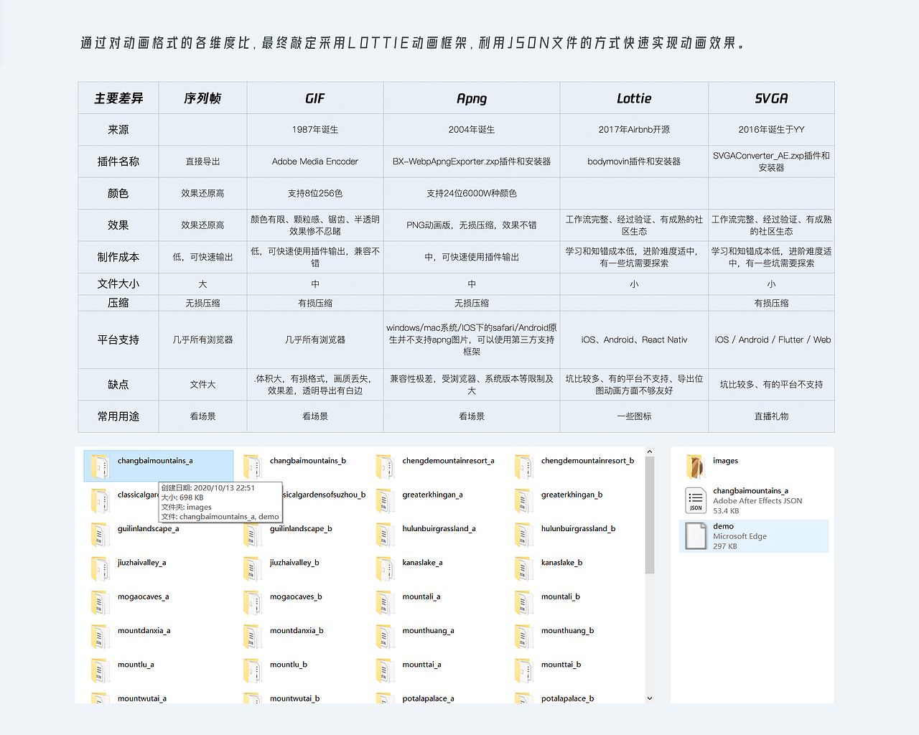Click the 主要差异 header cell
Image resolution: width=919 pixels, height=735 pixels.
point(118,98)
